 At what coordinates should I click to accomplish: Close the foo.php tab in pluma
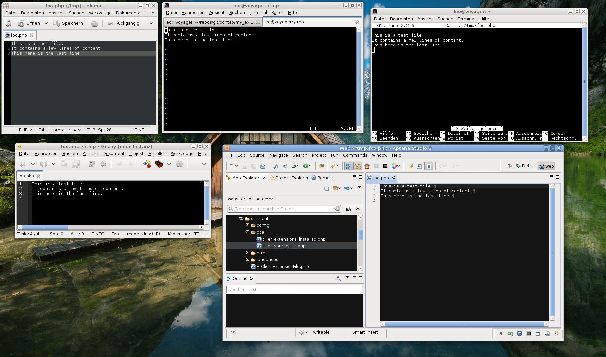[x=32, y=35]
